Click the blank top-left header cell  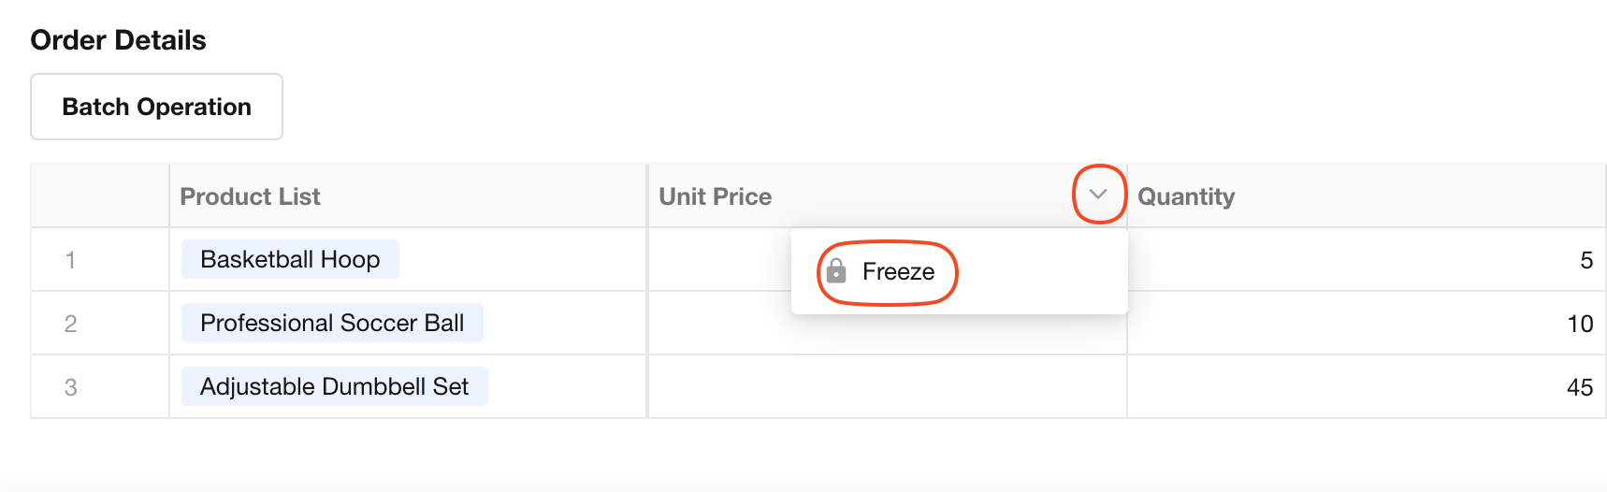pos(100,196)
